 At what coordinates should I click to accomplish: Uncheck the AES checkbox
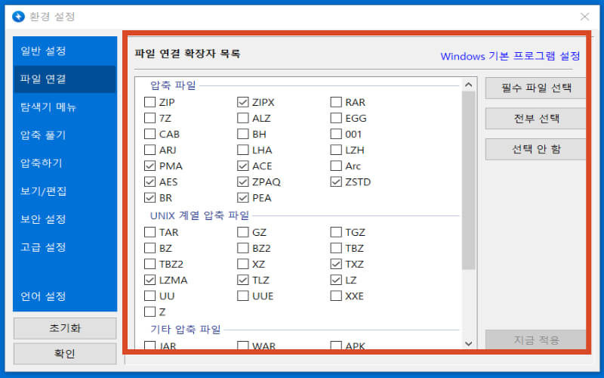pyautogui.click(x=149, y=181)
